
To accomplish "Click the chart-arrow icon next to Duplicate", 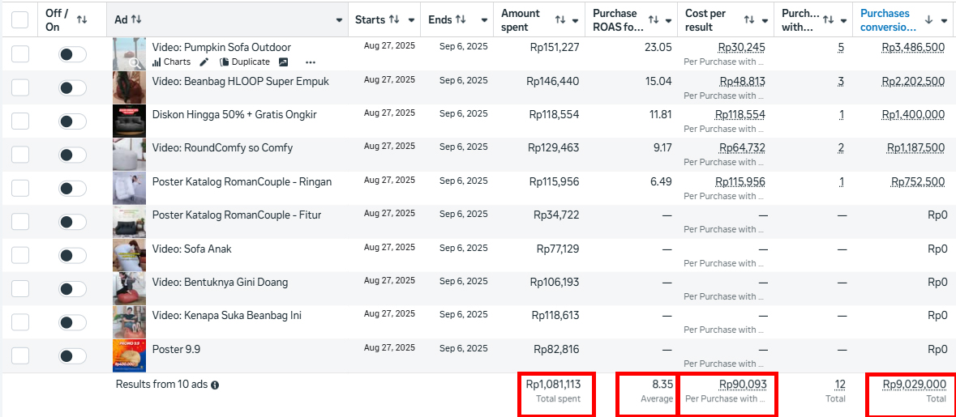I will click(x=283, y=62).
